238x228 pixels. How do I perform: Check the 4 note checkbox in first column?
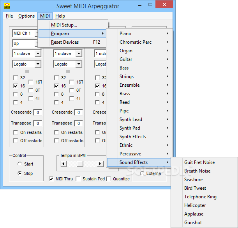coord(16,102)
